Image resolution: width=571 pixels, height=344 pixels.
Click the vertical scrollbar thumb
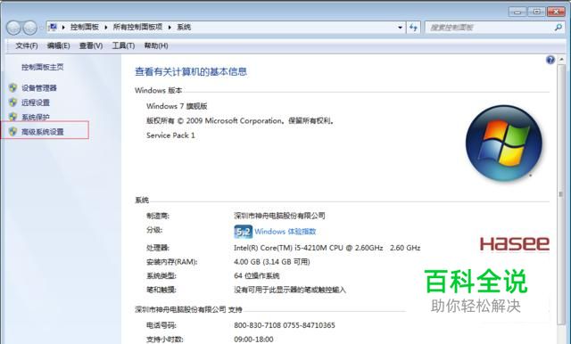coord(561,194)
